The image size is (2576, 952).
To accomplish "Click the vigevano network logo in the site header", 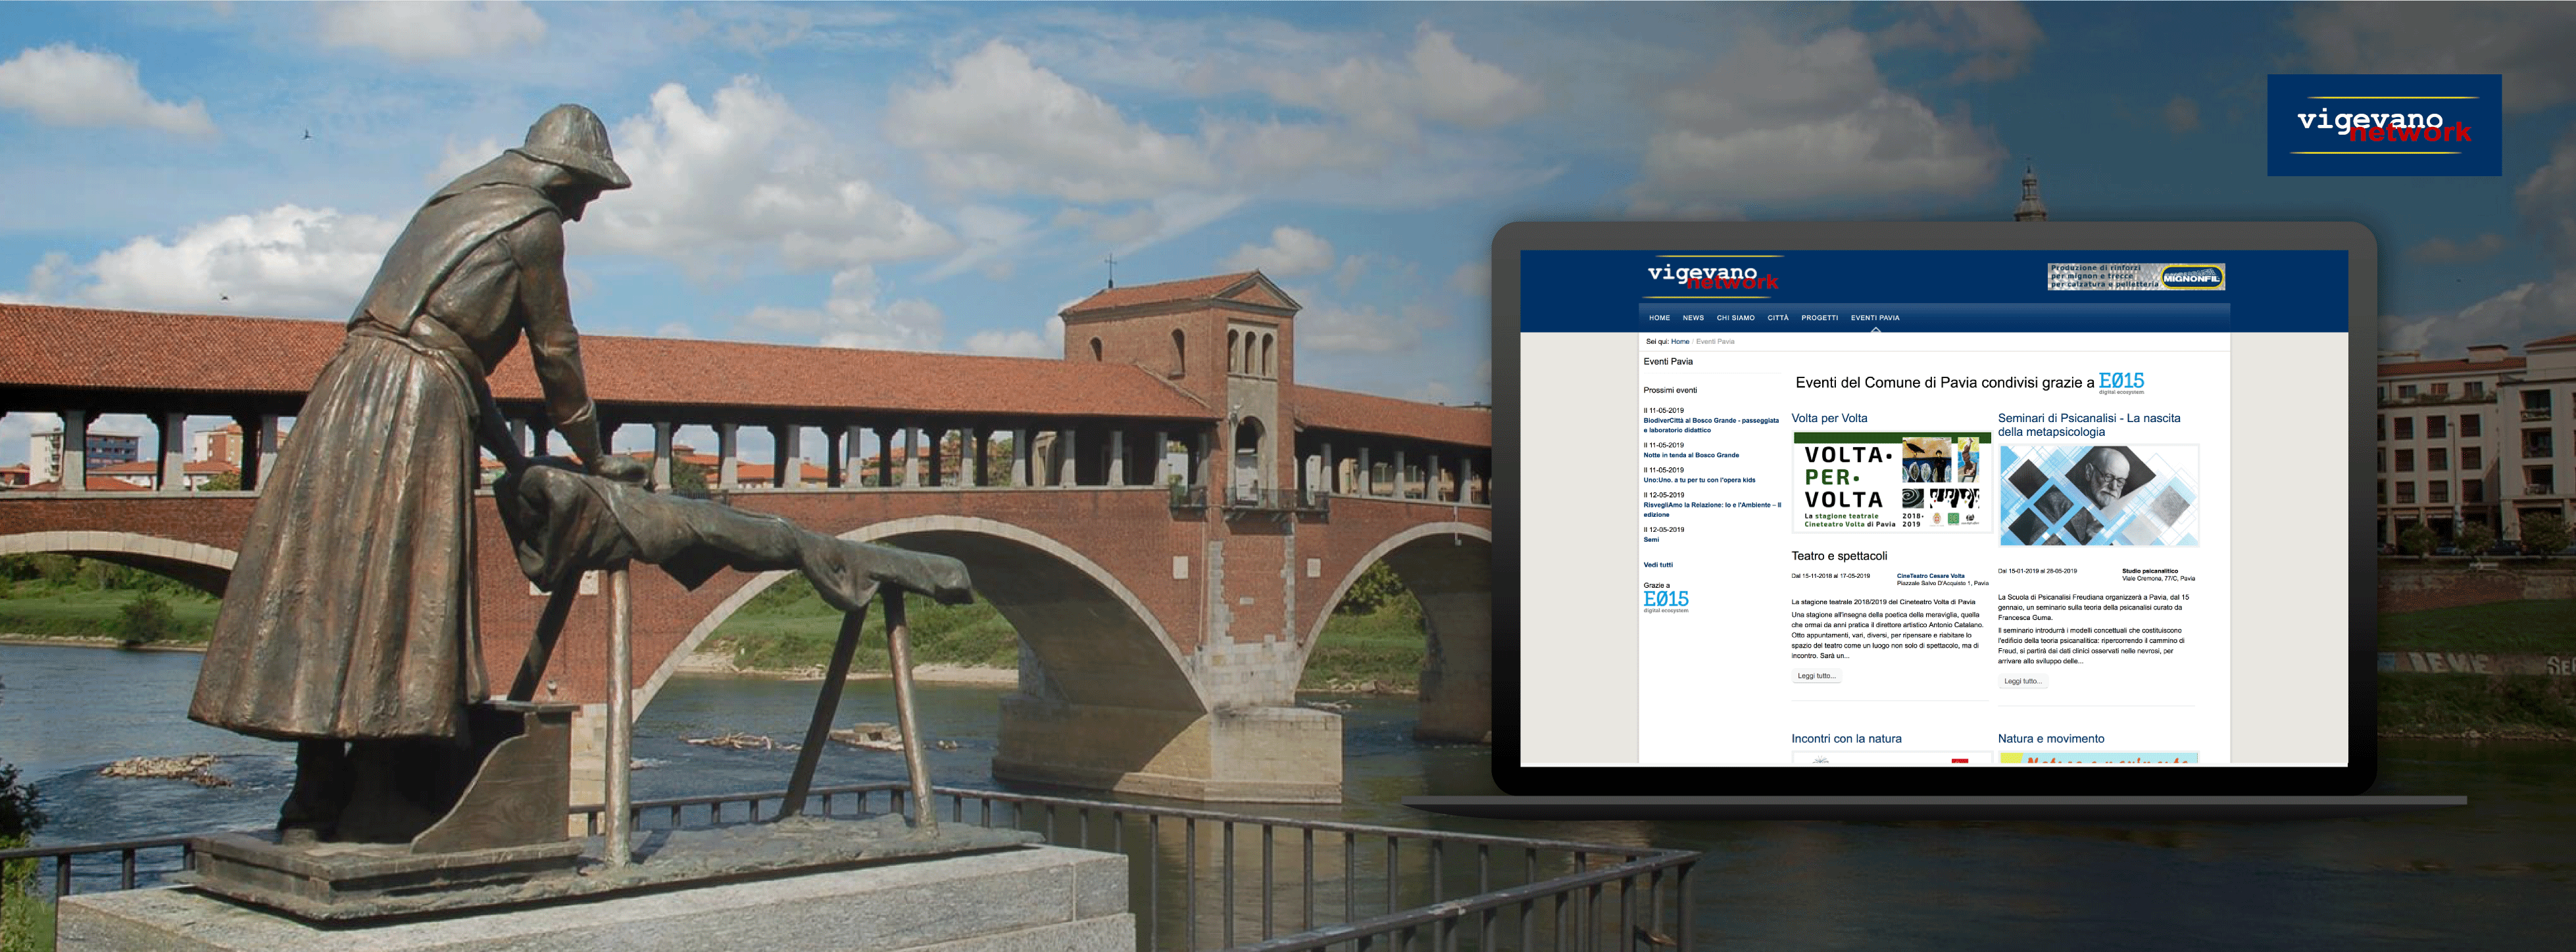I will [1712, 277].
